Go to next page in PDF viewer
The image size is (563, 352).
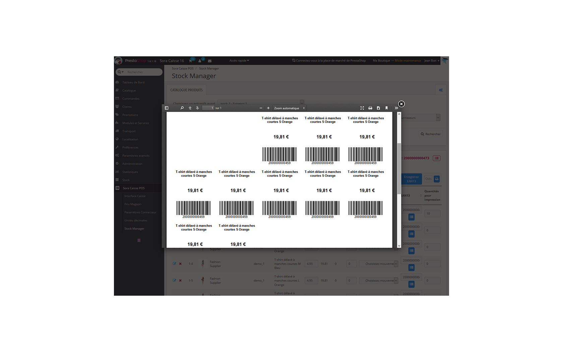[197, 108]
